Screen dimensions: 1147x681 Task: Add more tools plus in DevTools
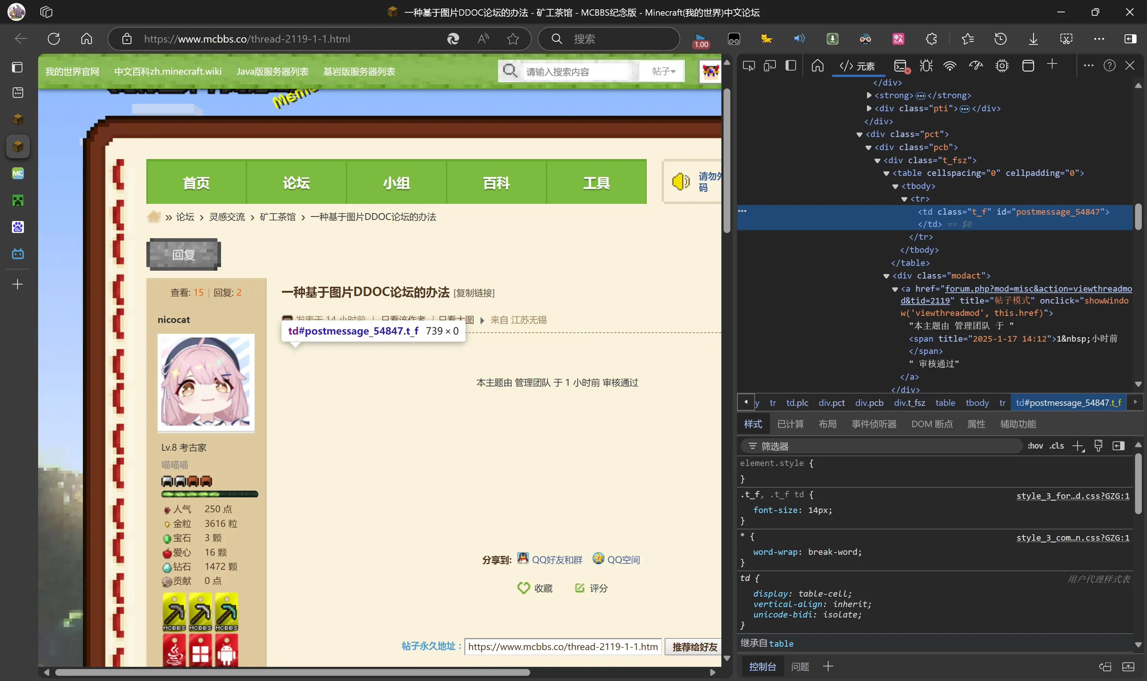point(1053,65)
